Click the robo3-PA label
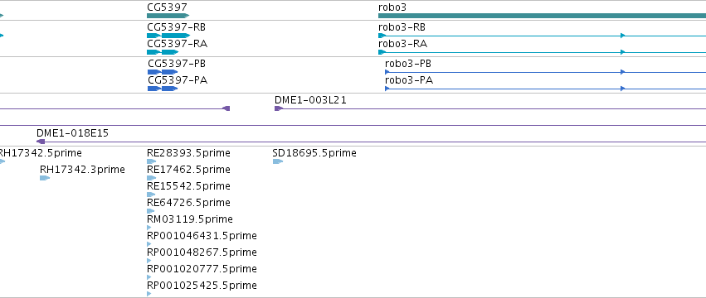 tap(409, 80)
